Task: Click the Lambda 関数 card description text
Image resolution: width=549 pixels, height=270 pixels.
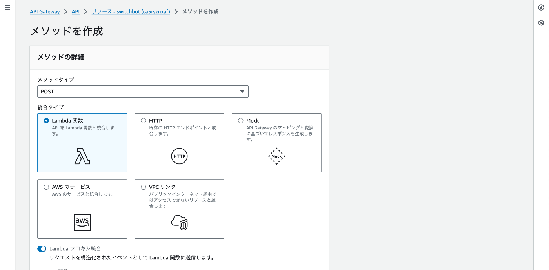Action: click(83, 131)
